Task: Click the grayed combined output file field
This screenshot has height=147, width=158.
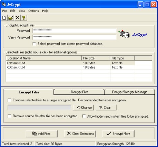Action: coord(39,108)
